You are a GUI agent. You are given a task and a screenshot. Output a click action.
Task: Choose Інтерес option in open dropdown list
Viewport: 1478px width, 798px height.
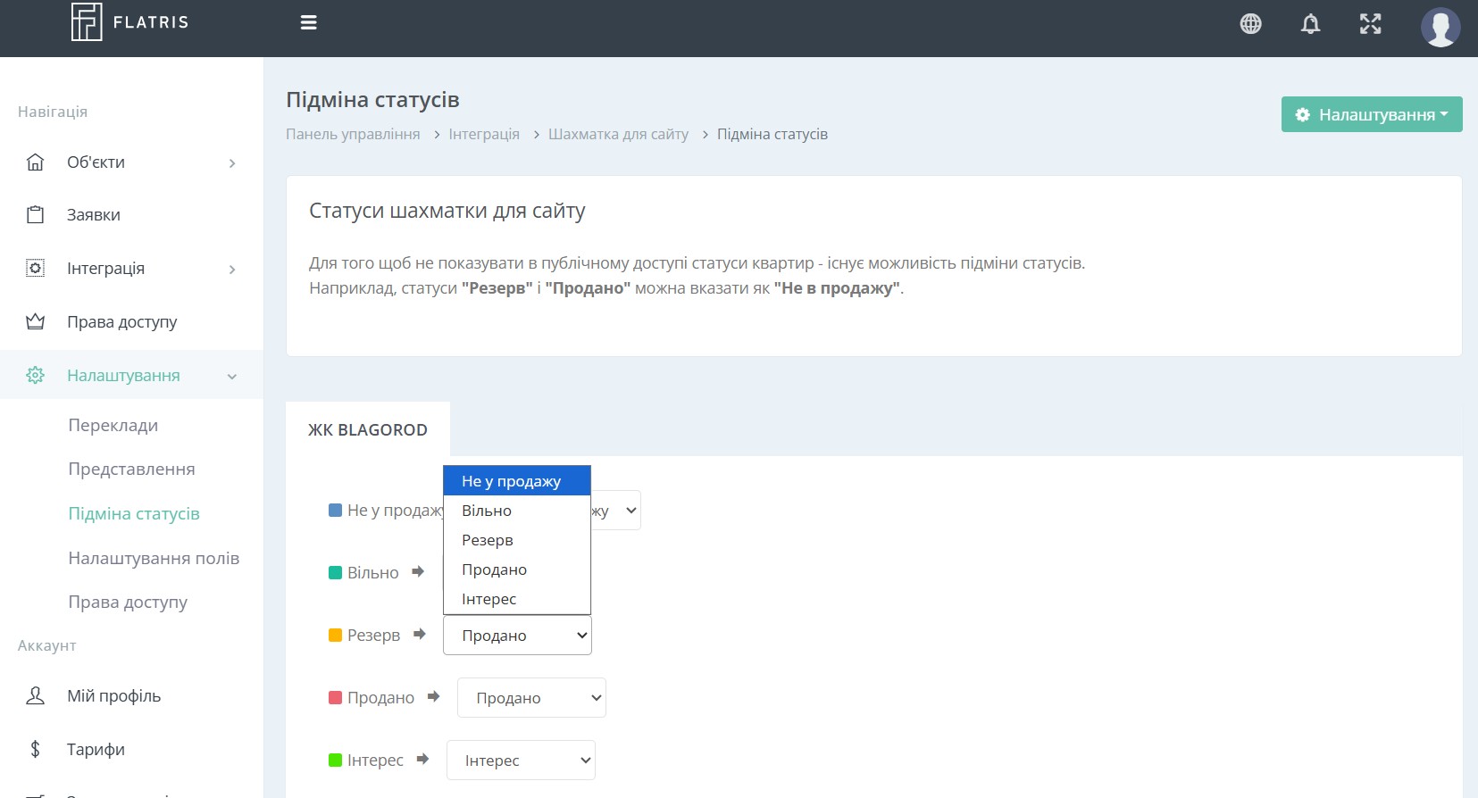pos(488,599)
